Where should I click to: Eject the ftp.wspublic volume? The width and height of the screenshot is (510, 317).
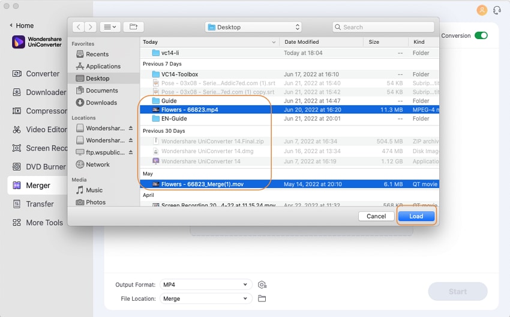point(130,152)
